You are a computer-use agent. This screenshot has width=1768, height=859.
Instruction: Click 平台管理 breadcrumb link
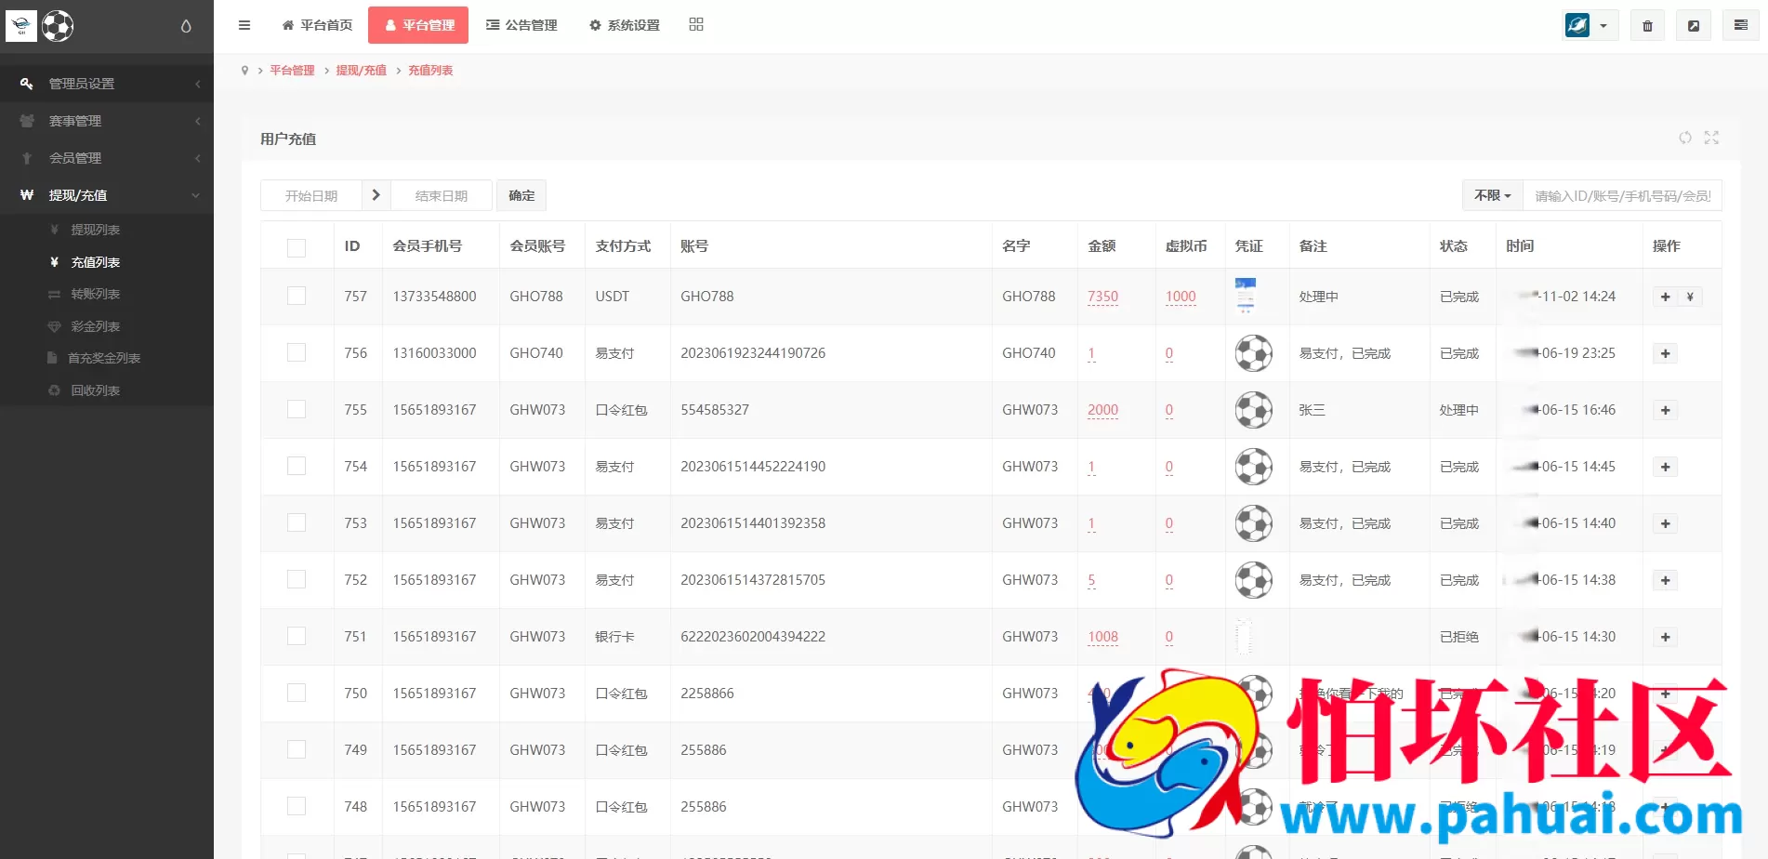(x=292, y=71)
